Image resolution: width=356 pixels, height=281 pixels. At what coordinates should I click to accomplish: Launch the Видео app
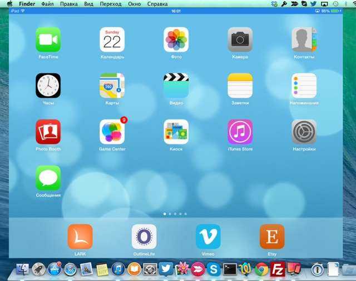pyautogui.click(x=176, y=86)
